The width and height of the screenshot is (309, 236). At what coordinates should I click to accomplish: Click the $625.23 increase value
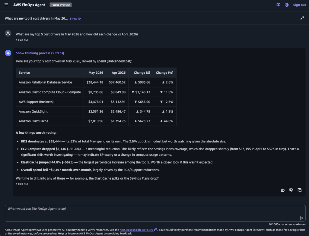pos(142,121)
